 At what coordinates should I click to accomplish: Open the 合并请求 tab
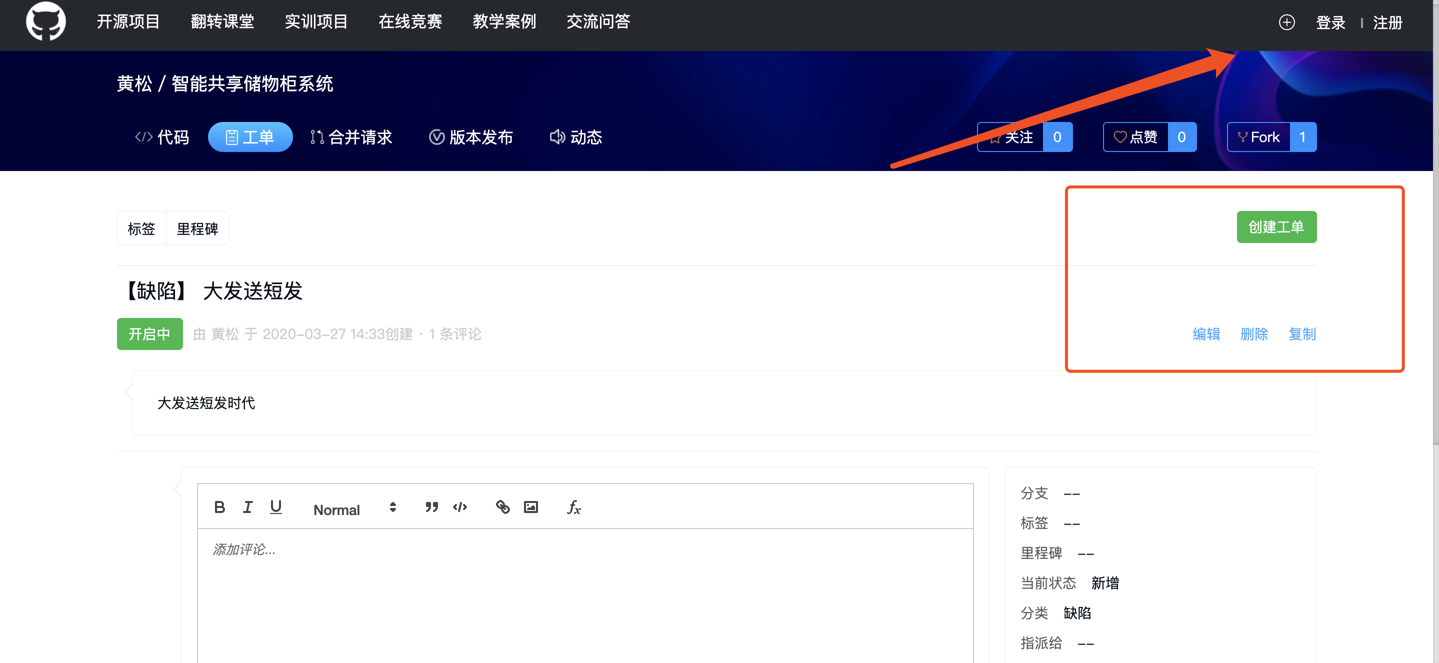[351, 137]
